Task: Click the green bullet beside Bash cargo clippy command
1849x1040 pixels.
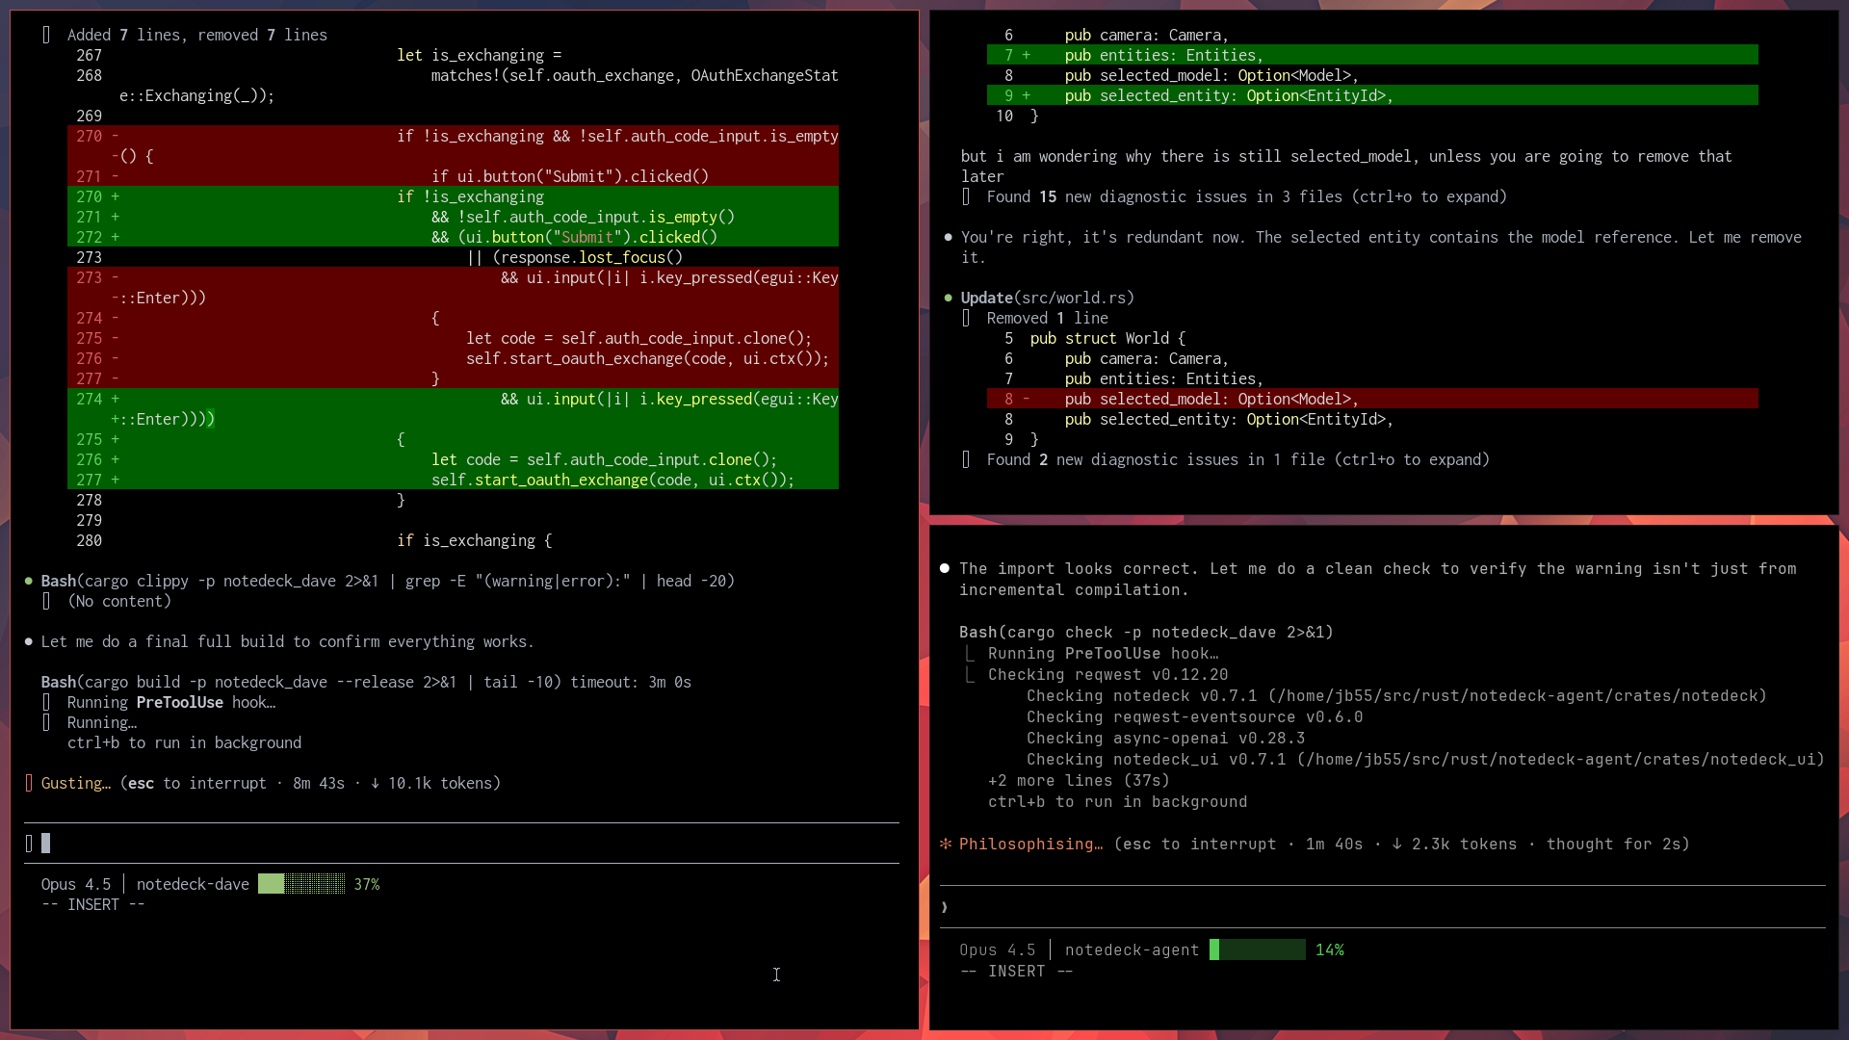Action: (x=29, y=581)
